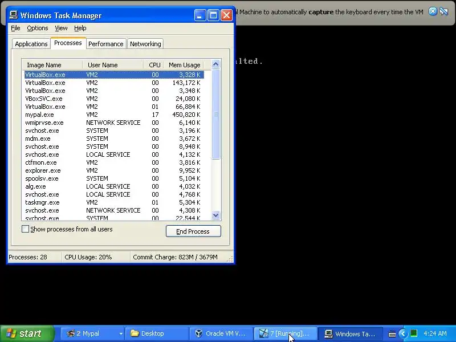This screenshot has width=456, height=342.
Task: Select the mdm.exe process row
Action: (115, 139)
